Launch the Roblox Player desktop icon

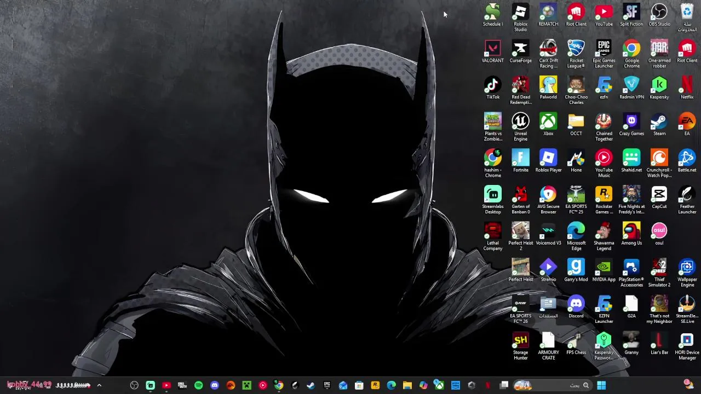pyautogui.click(x=548, y=161)
